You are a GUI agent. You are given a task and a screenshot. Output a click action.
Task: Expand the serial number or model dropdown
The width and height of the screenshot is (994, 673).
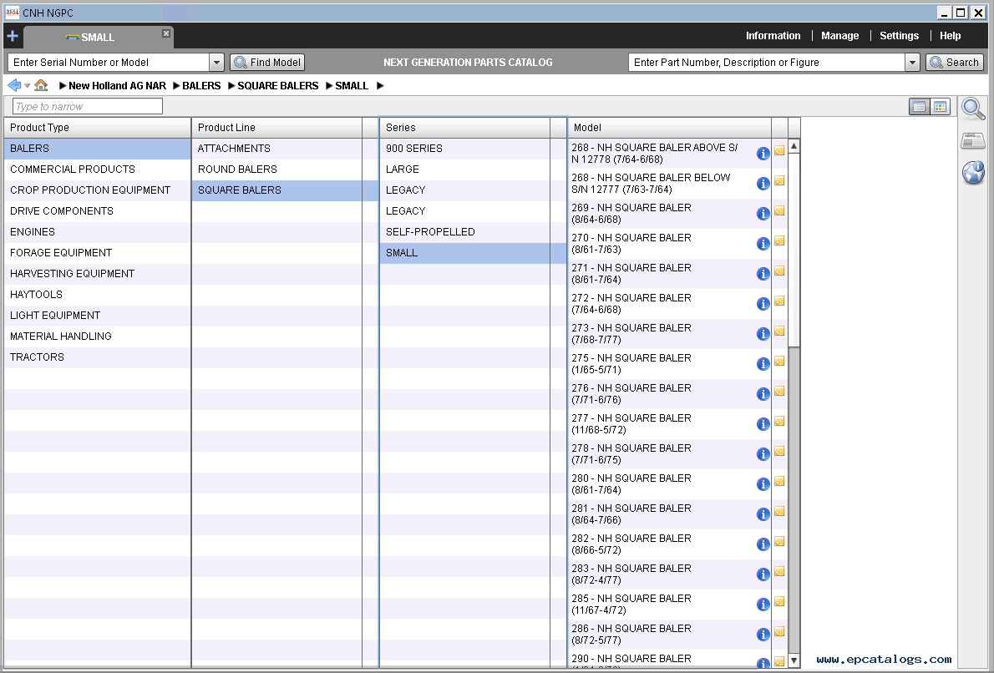point(216,63)
